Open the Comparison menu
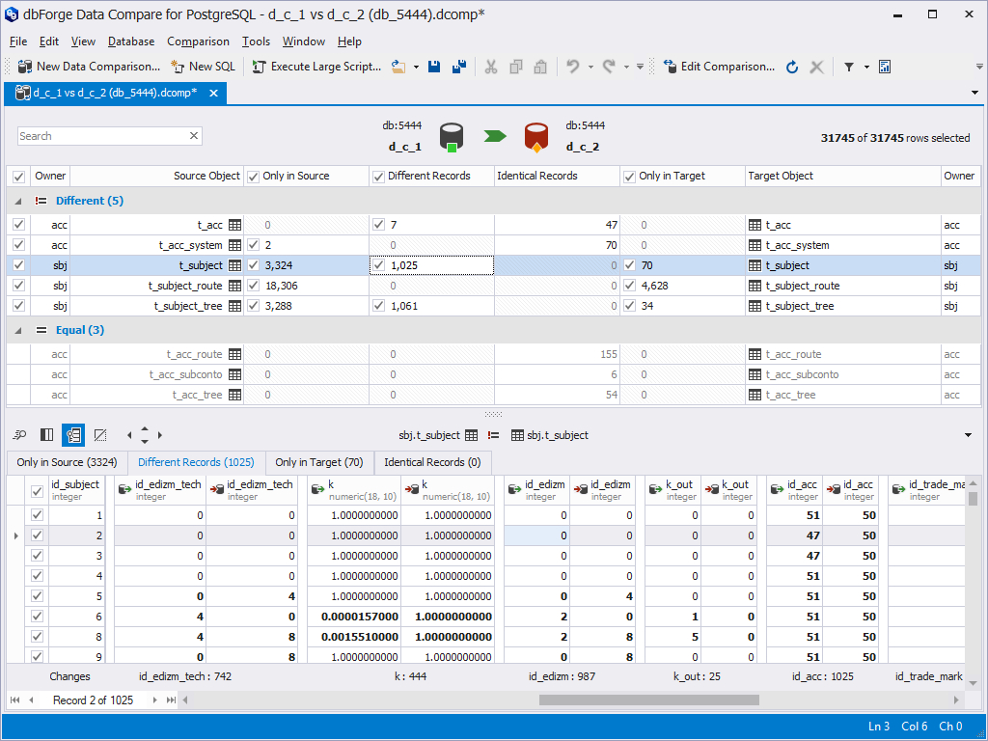This screenshot has width=988, height=741. (198, 41)
